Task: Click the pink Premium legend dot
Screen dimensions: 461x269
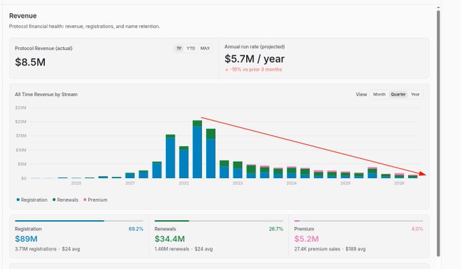Action: pos(85,200)
